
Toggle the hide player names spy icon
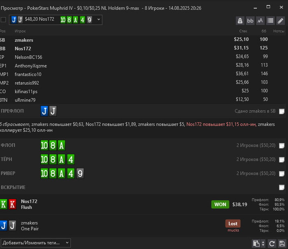coord(240,21)
